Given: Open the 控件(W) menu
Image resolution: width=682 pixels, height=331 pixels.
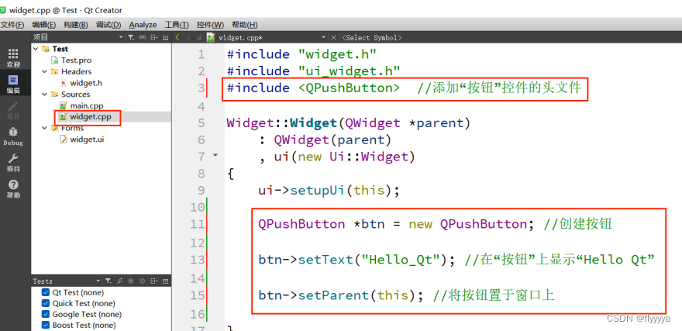Looking at the screenshot, I should click(211, 25).
